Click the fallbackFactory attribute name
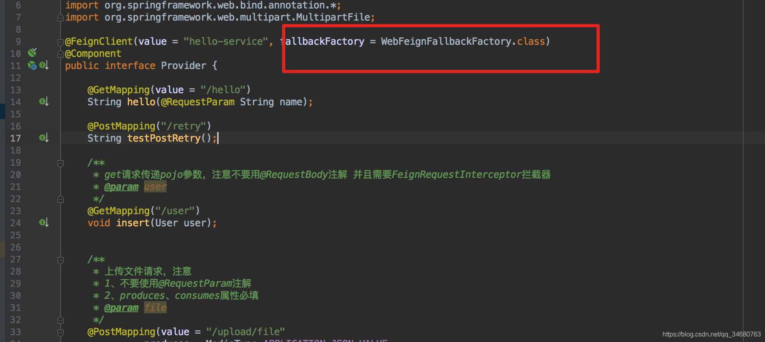Viewport: 765px width, 342px height. tap(322, 42)
